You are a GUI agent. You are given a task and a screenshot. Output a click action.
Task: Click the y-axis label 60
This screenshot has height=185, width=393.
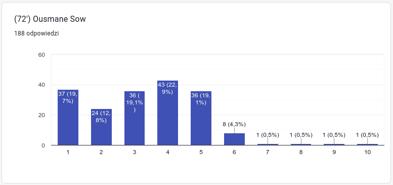pyautogui.click(x=41, y=55)
